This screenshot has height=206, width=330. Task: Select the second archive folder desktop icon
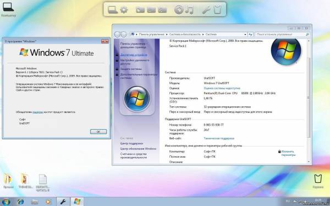[x=25, y=181]
